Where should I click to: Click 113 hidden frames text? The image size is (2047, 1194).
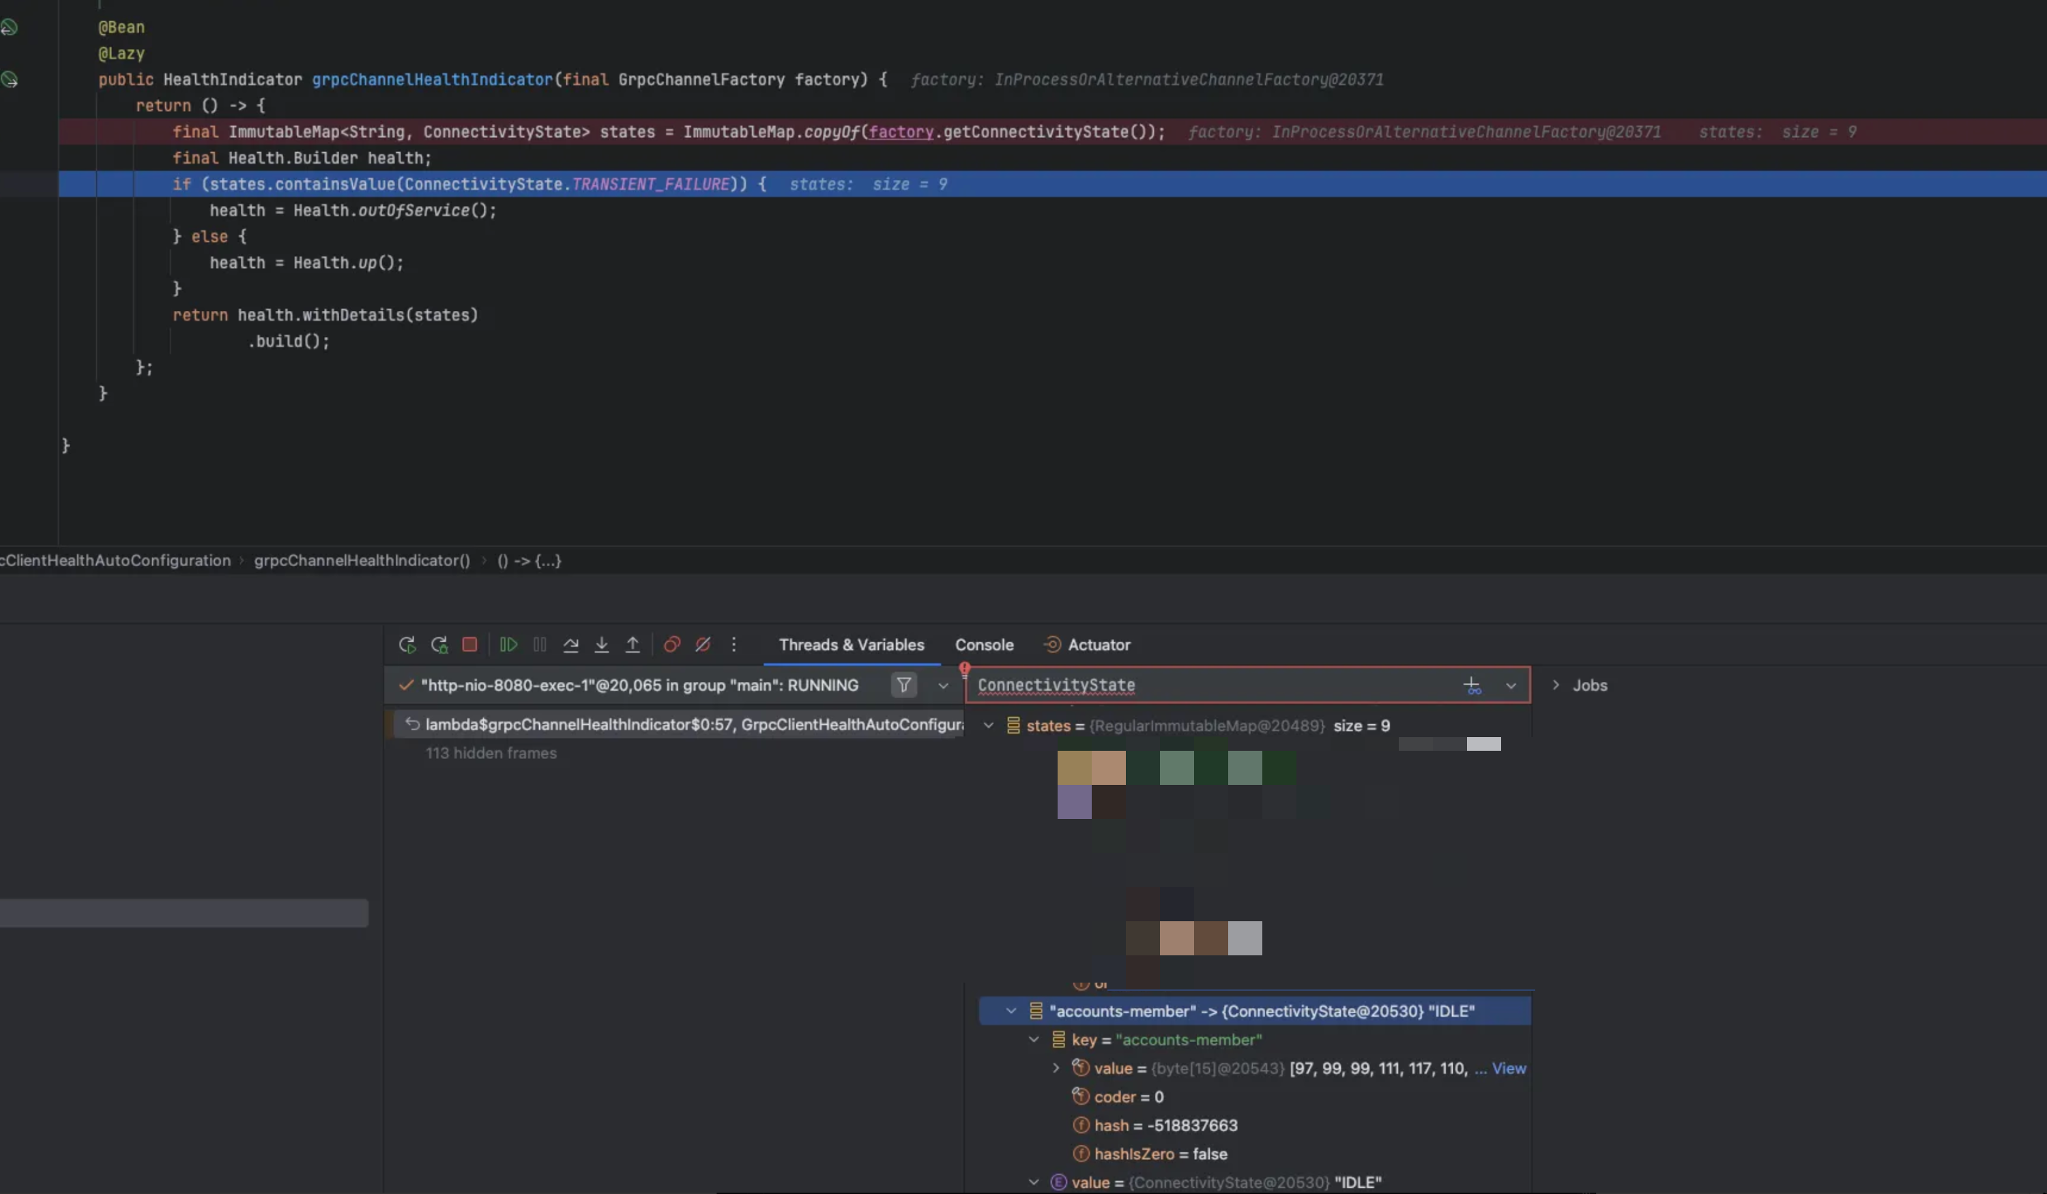click(491, 753)
